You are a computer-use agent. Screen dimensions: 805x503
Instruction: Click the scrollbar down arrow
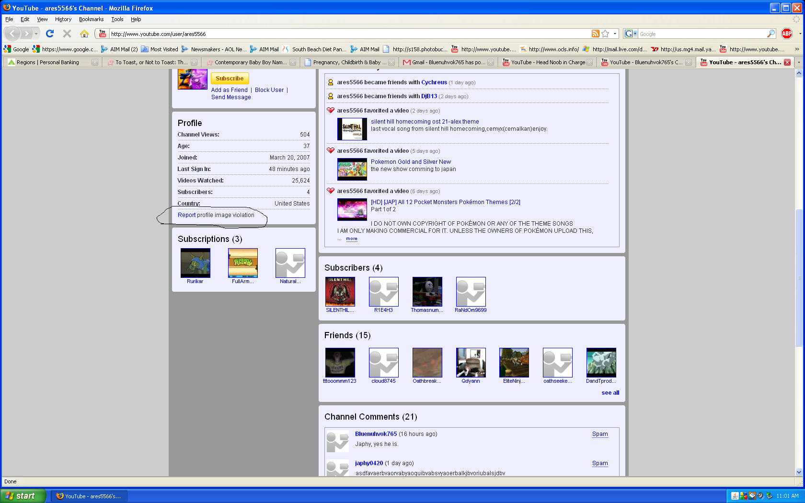(799, 472)
